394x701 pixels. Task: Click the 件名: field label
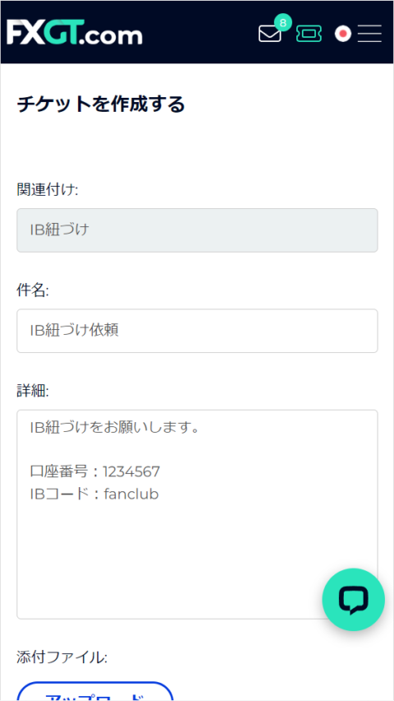(x=33, y=291)
